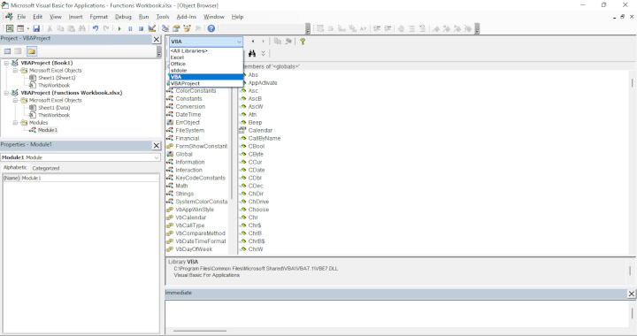This screenshot has width=637, height=336.
Task: Choose Office in library dropdown list
Action: (206, 64)
